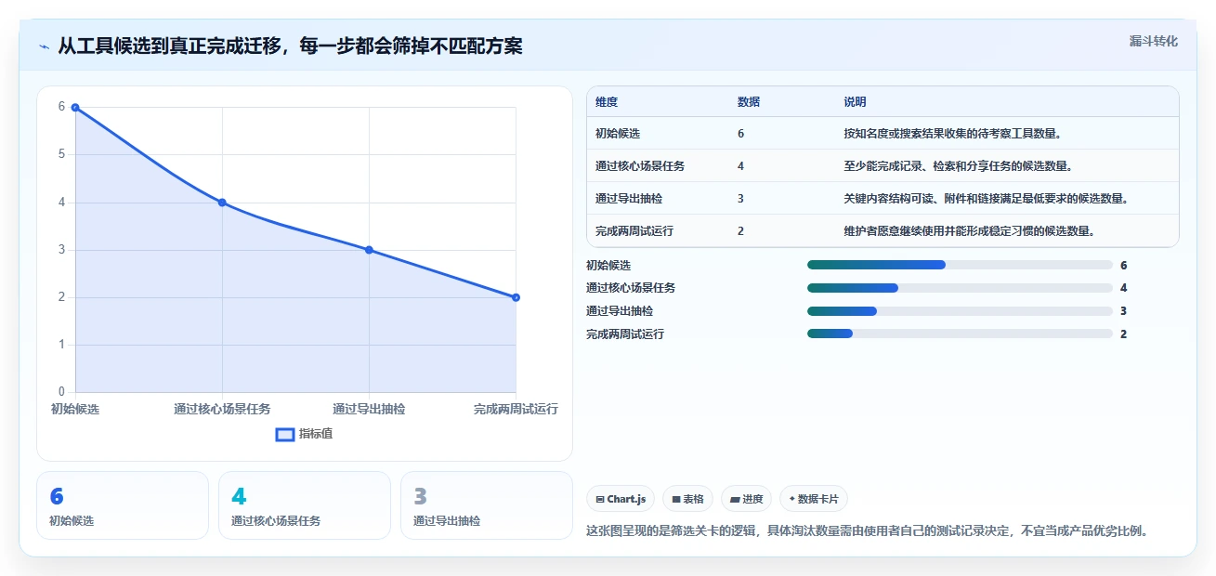The width and height of the screenshot is (1216, 576).
Task: Click the 通过导出抽检 progress bar
Action: (x=960, y=311)
